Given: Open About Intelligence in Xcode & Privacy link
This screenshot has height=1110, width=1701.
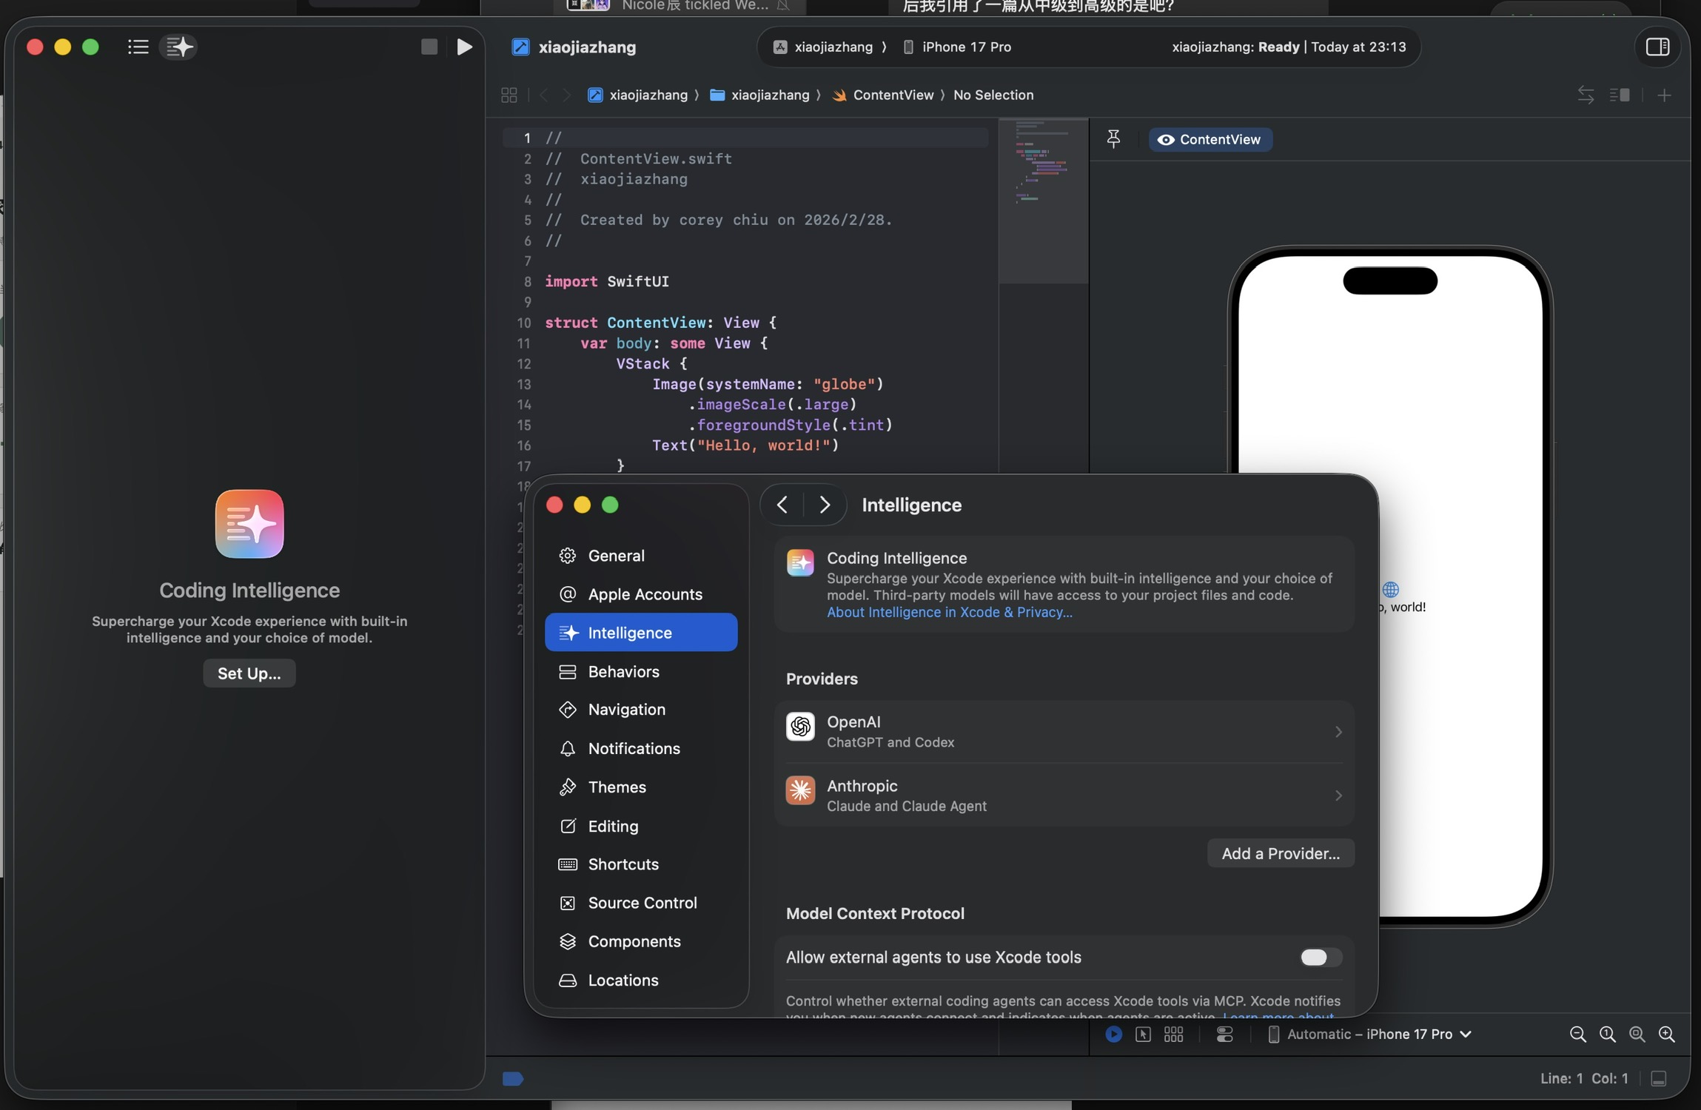Looking at the screenshot, I should (x=949, y=612).
